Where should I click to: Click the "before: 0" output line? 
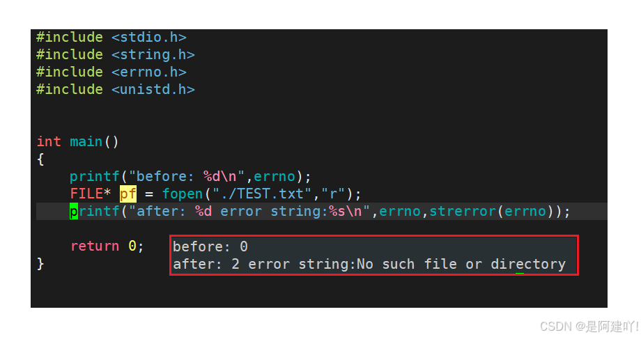210,247
